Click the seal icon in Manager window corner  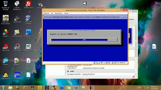tap(134, 77)
